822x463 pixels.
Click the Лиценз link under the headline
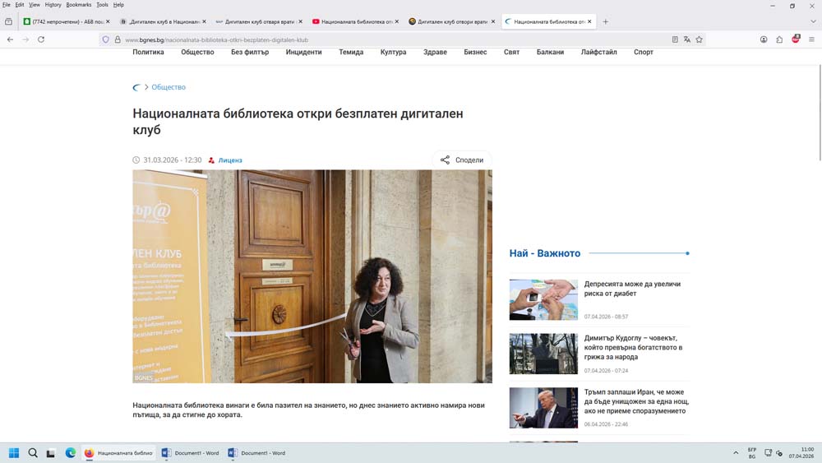(x=230, y=160)
